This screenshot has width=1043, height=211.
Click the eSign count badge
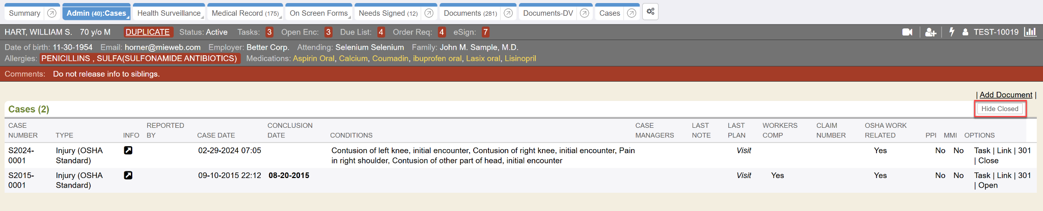(485, 32)
